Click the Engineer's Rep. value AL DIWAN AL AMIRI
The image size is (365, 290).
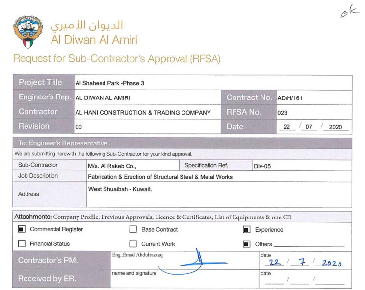coord(103,98)
